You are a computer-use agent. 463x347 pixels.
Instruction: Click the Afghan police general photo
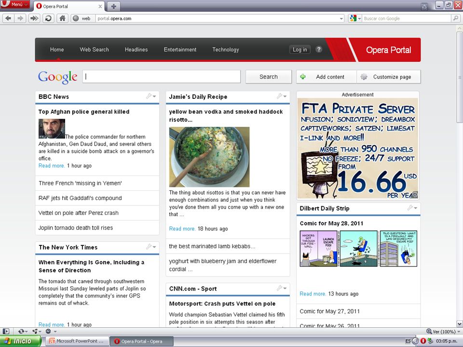52,129
